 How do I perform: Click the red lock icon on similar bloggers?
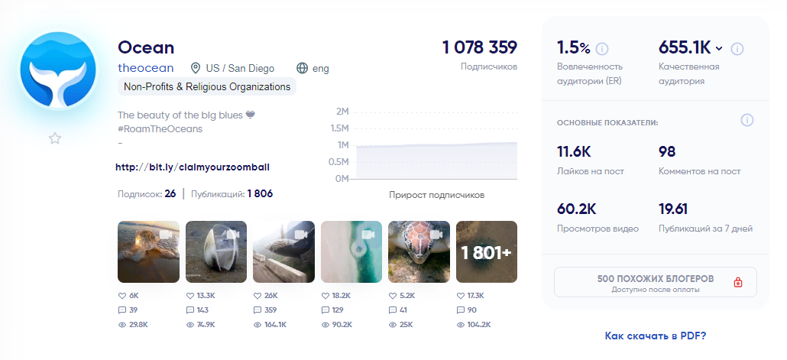point(738,282)
